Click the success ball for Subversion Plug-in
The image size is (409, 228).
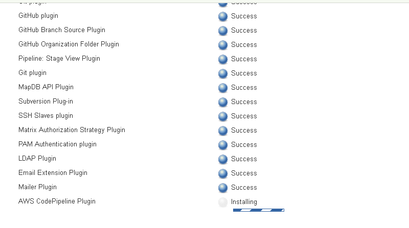click(x=223, y=102)
